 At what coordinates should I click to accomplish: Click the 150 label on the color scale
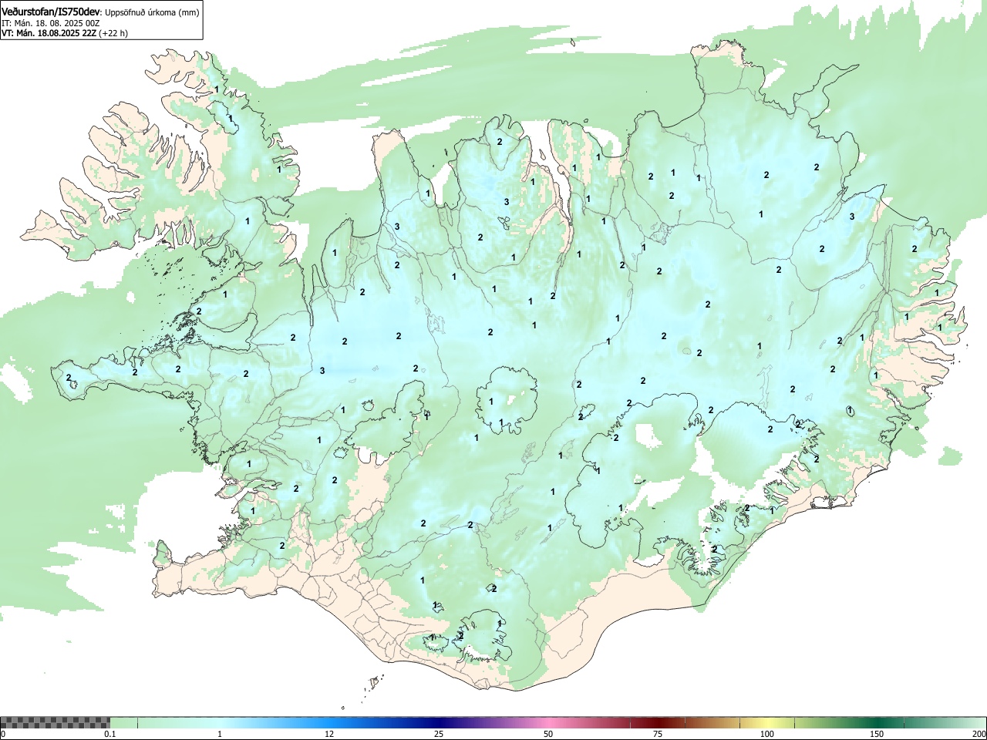tap(877, 734)
